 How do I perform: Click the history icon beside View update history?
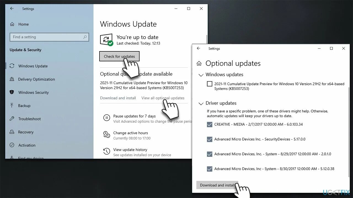point(106,151)
